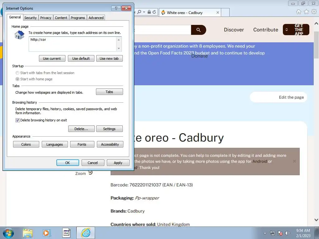319x239 pixels.
Task: Click the Creative Commons icon next to Zoom
Action: click(x=90, y=172)
